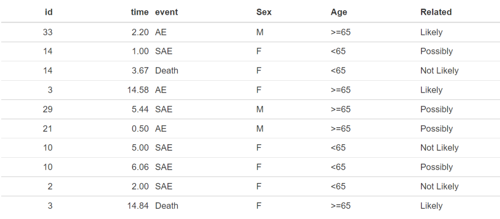Screen dimensions: 500x219
Task: Click the time value 14.58
Action: (138, 90)
